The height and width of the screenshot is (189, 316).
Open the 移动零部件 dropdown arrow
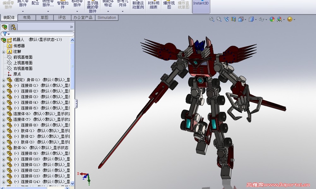click(77, 12)
